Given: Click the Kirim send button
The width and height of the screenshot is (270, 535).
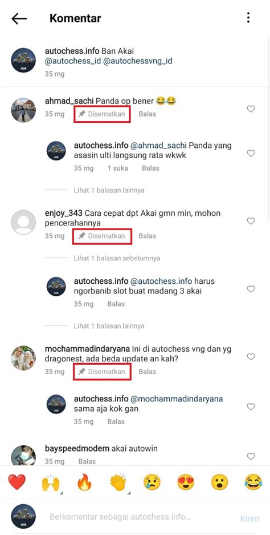Looking at the screenshot, I should [x=249, y=518].
